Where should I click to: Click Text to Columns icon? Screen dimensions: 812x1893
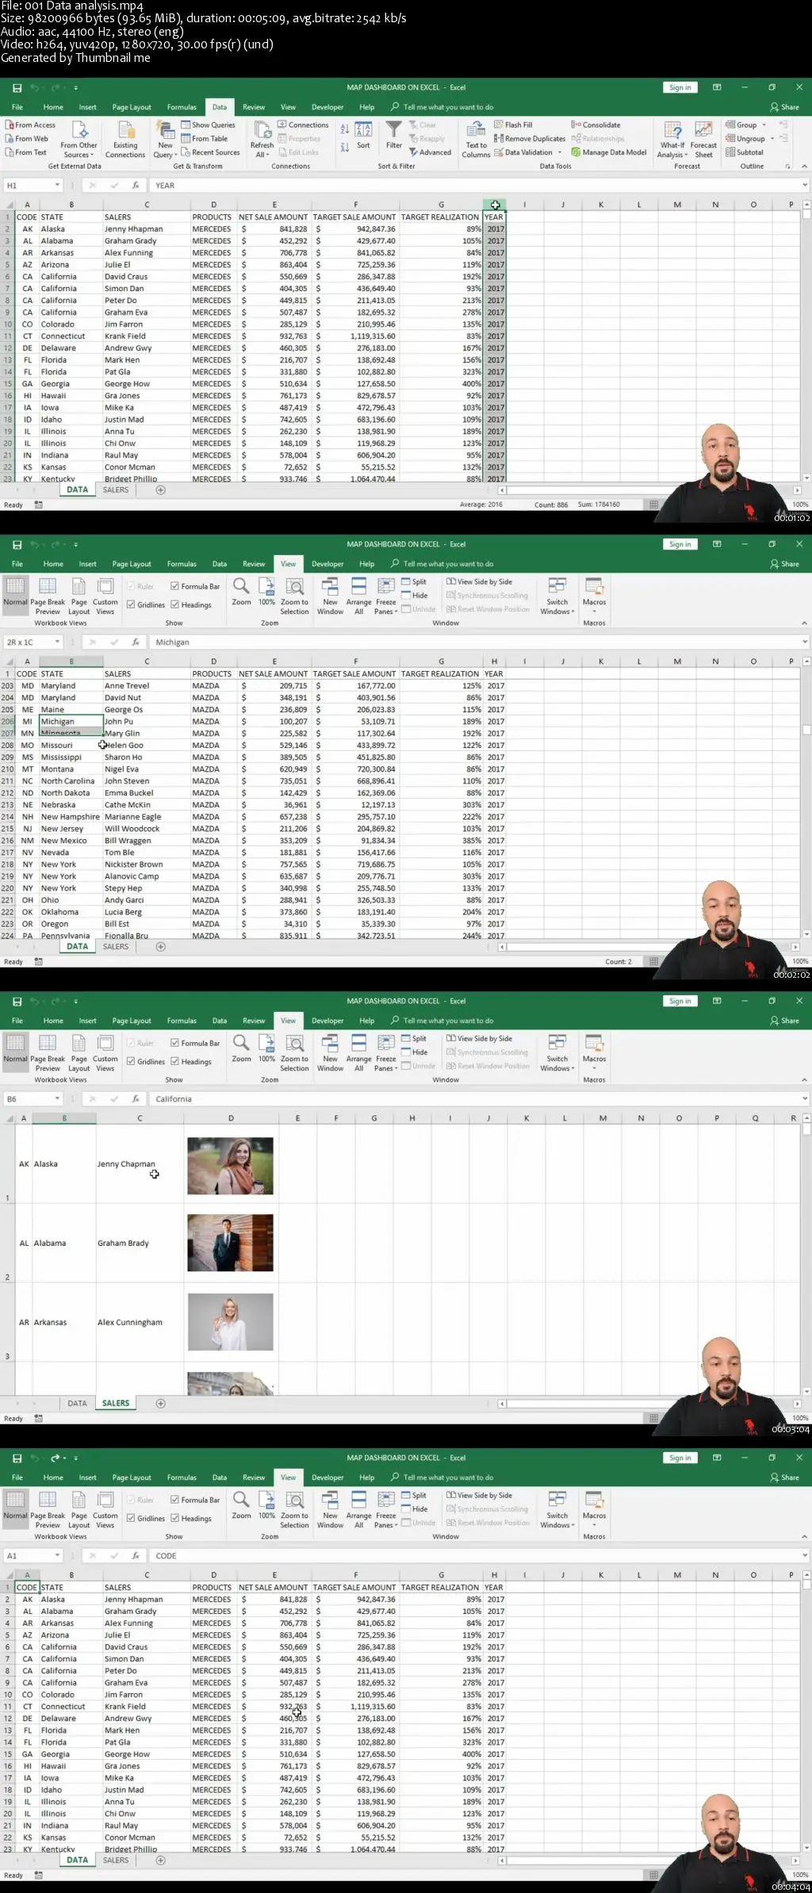click(476, 139)
